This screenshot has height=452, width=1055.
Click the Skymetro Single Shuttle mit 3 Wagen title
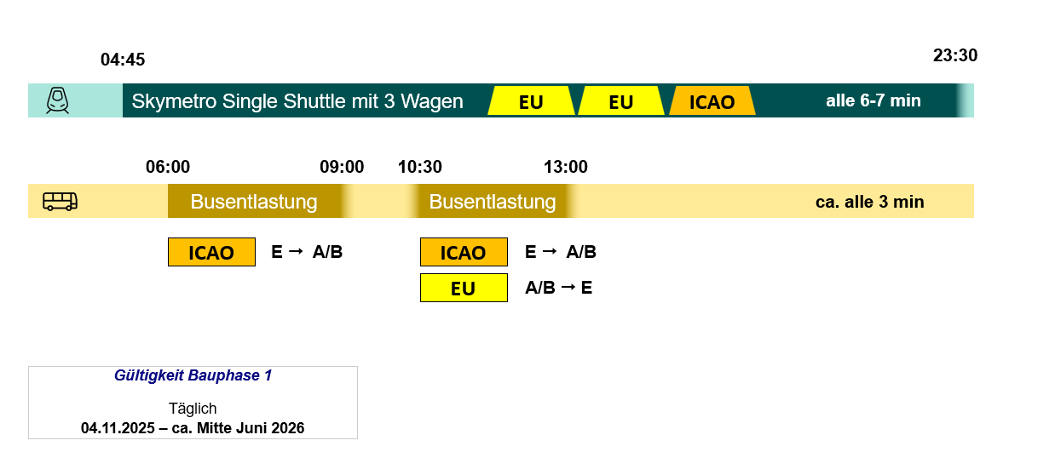click(x=297, y=101)
